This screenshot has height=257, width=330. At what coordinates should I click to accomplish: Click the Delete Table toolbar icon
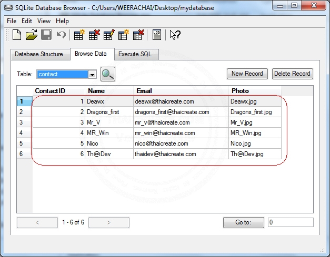(94, 35)
